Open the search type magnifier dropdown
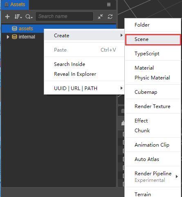The width and height of the screenshot is (182, 197). tap(29, 17)
